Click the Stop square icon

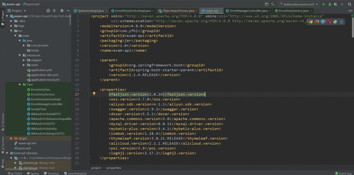[342, 4]
